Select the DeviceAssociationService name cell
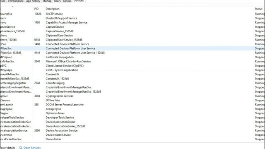Viewport: 265px width, 149px height. [x=14, y=131]
